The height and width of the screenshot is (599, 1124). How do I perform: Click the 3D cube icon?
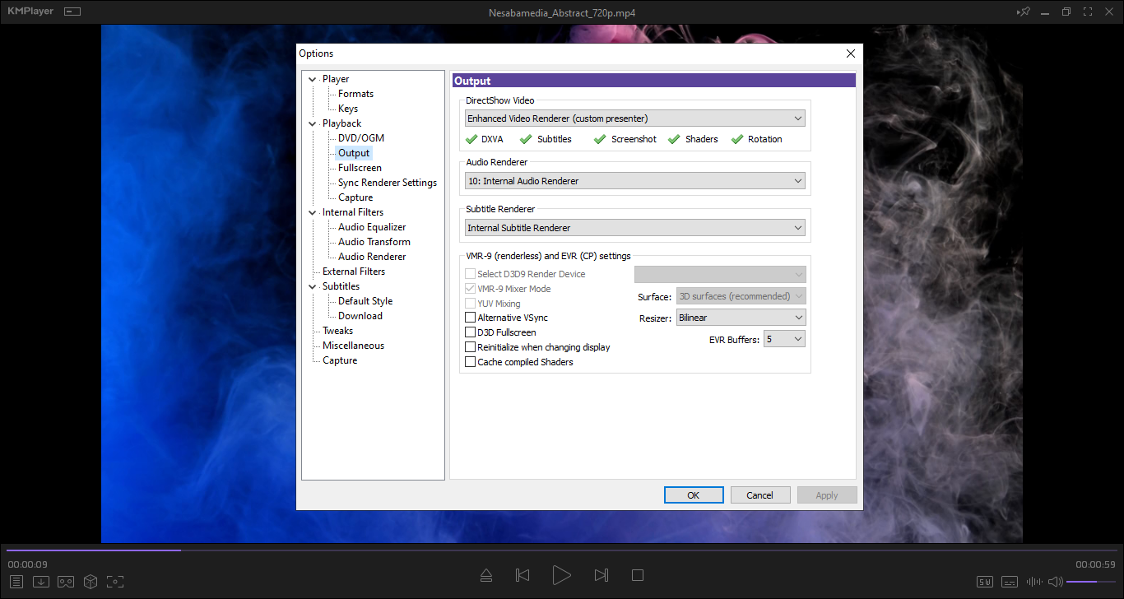(91, 582)
